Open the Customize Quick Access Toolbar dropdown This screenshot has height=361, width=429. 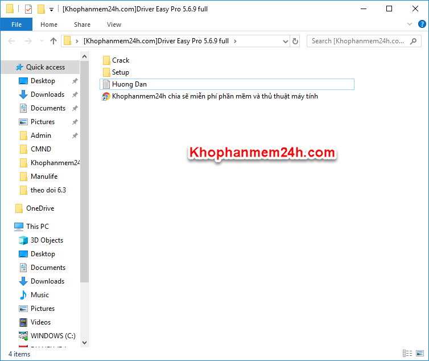click(x=51, y=9)
